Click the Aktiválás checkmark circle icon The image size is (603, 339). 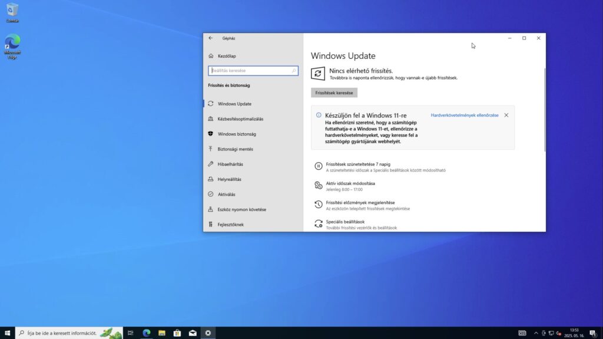pyautogui.click(x=210, y=194)
